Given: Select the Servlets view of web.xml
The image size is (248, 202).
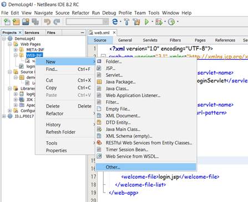Looking at the screenshot, I should coord(150,40).
